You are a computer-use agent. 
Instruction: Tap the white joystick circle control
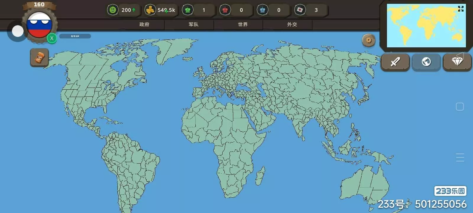point(18,31)
